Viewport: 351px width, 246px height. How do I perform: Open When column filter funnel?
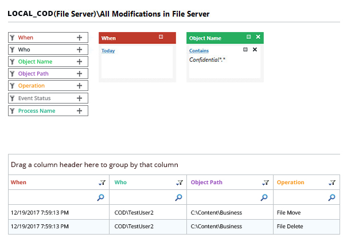pyautogui.click(x=101, y=182)
